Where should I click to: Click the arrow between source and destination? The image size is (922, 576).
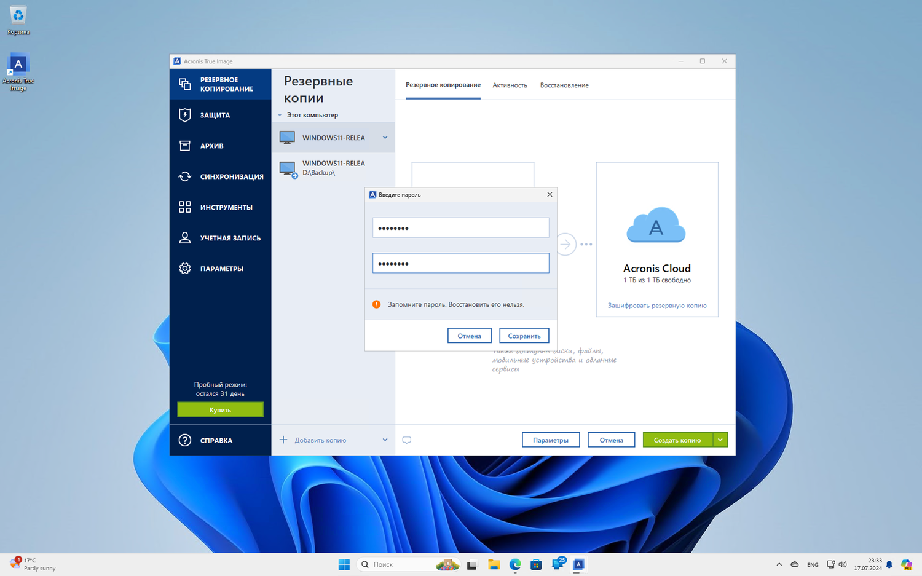[x=565, y=244]
